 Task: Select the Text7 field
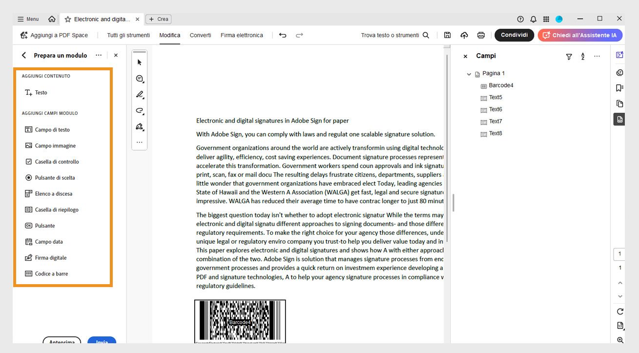coord(491,122)
